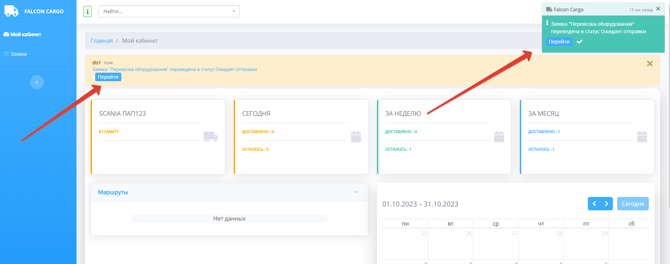Mark toast notification as read with checkmark

pyautogui.click(x=579, y=42)
